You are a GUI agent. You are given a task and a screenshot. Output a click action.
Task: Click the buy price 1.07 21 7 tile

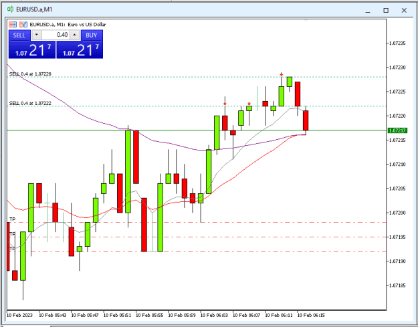tap(80, 50)
